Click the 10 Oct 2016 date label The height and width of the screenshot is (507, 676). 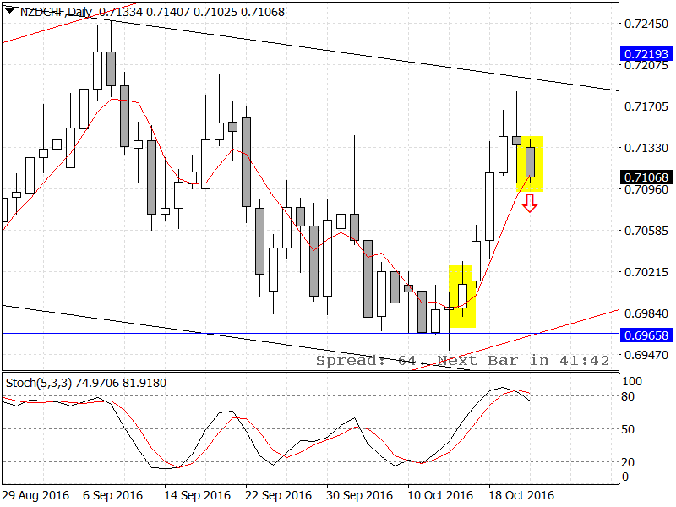440,495
